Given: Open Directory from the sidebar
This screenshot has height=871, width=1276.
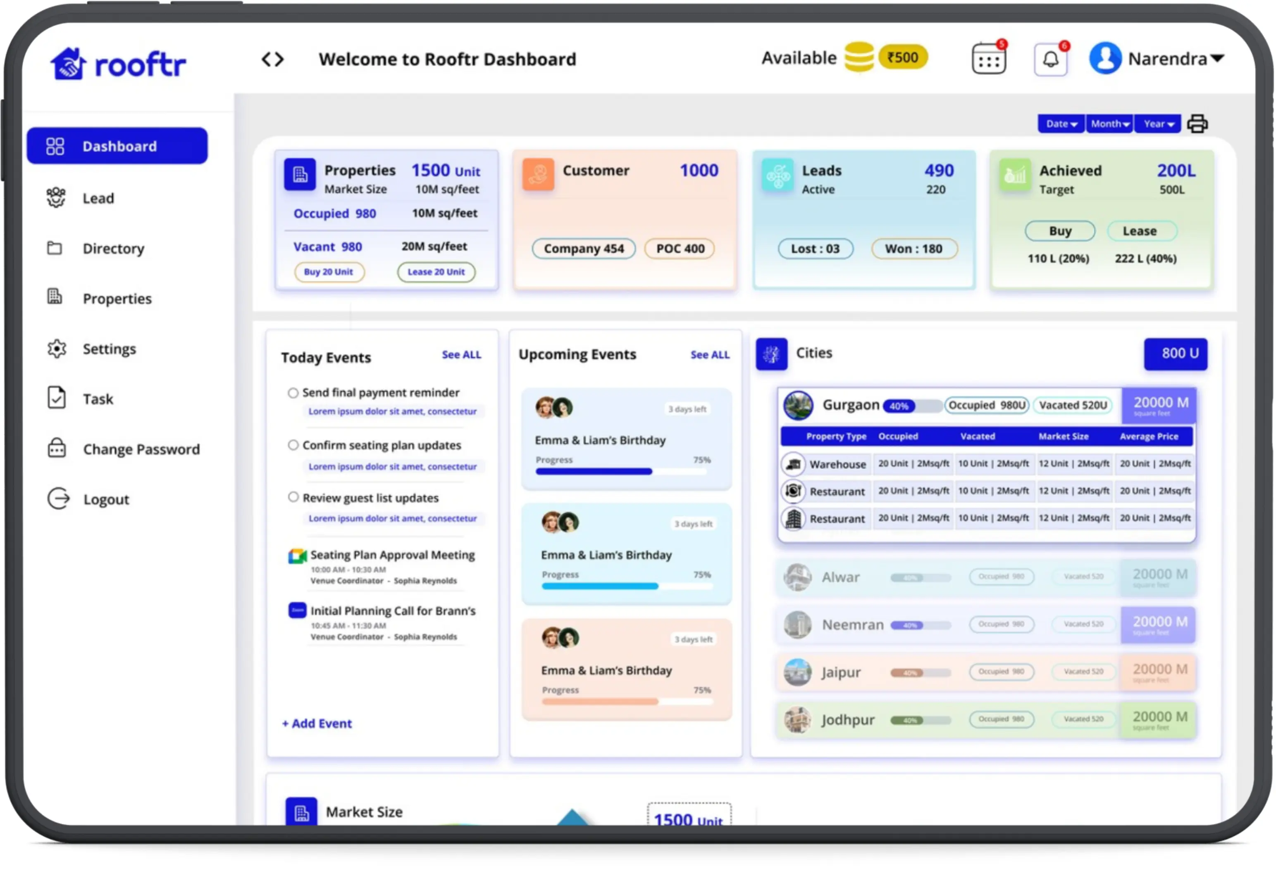Looking at the screenshot, I should [113, 249].
